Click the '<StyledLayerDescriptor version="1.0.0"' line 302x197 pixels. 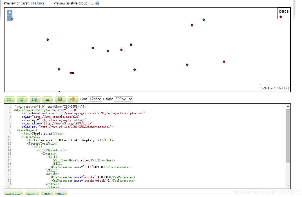pos(45,110)
